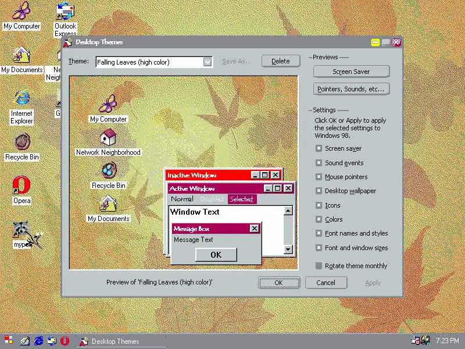The width and height of the screenshot is (465, 349).
Task: Click Inactive Window minimize button in preview
Action: [255, 175]
